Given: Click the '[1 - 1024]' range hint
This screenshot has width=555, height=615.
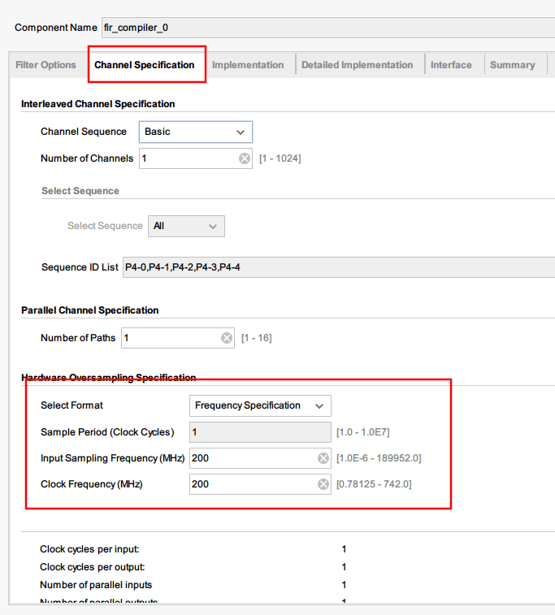Looking at the screenshot, I should pyautogui.click(x=280, y=158).
